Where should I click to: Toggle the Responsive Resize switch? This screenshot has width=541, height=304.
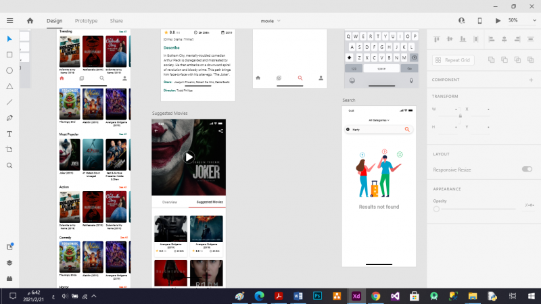[x=527, y=169]
